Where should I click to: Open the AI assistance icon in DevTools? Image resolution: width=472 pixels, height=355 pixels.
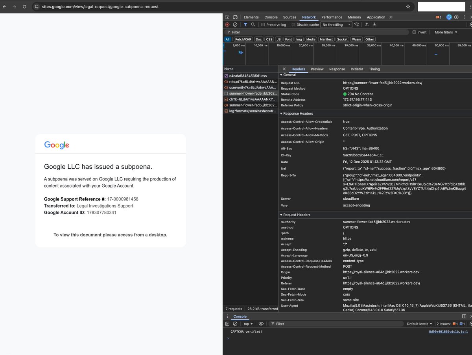449,17
